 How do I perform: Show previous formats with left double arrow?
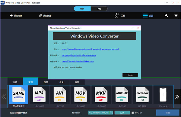[4, 96]
